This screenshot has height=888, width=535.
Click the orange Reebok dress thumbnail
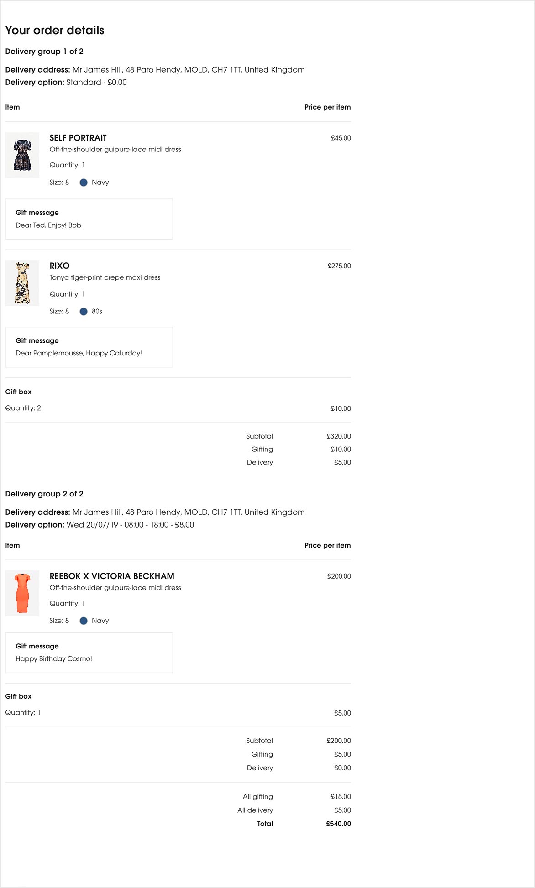pos(22,593)
